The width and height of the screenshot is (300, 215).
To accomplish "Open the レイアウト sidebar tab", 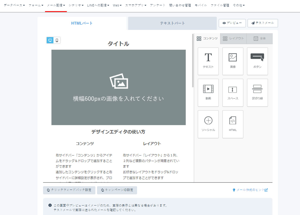I will pyautogui.click(x=233, y=39).
